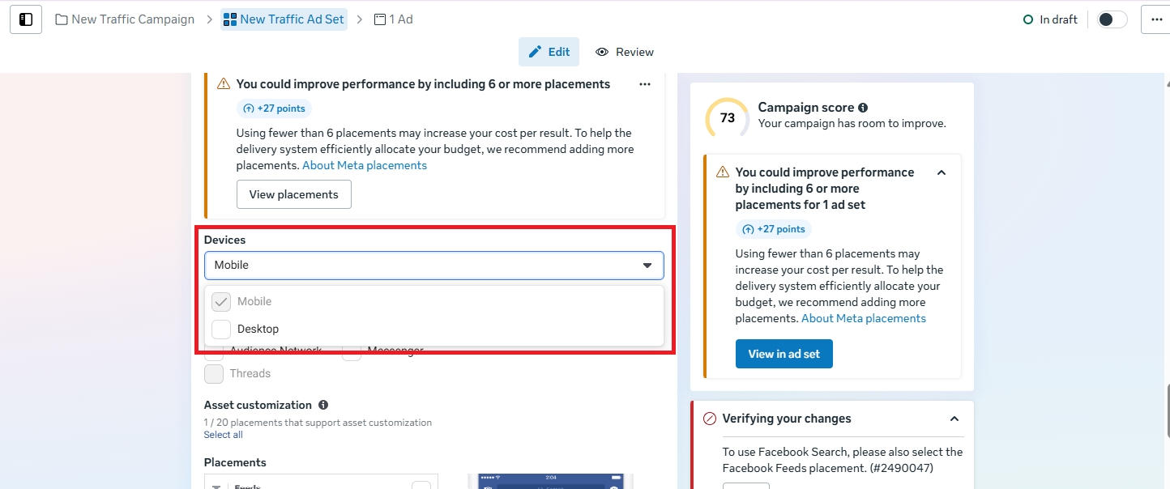
Task: Check the Threads platform checkbox
Action: (214, 374)
